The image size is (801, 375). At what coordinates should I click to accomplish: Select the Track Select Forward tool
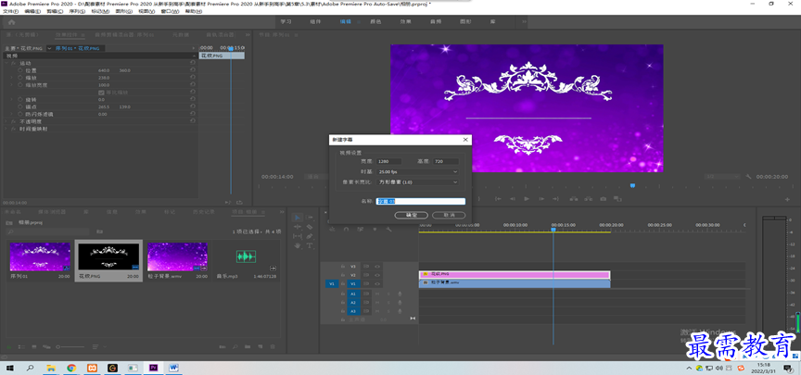pos(310,218)
